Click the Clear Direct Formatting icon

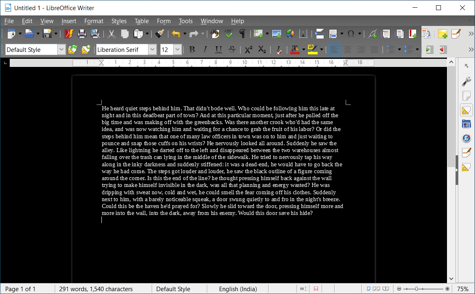coord(279,49)
